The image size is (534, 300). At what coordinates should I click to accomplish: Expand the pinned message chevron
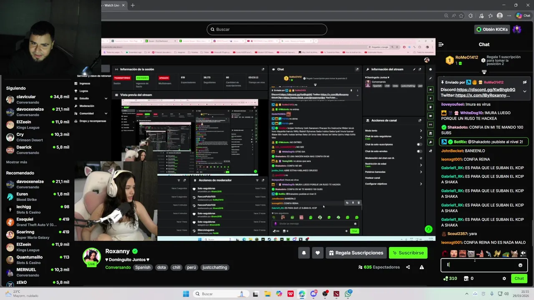coord(524,91)
